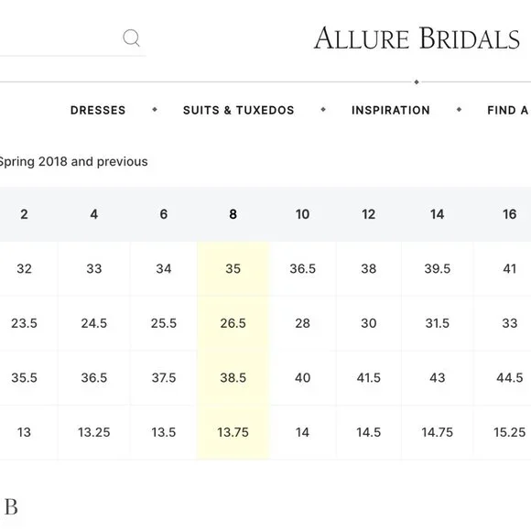Open the Suits & Tuxedos menu
Viewport: 531px width, 531px height.
point(238,110)
